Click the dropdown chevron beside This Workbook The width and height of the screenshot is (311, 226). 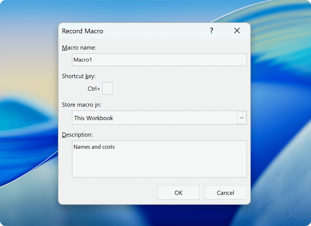coord(242,118)
